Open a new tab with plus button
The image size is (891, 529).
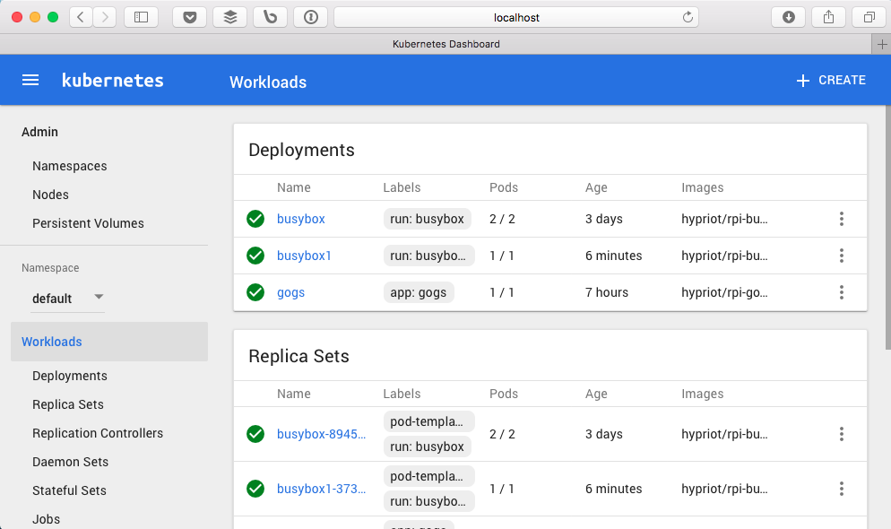click(881, 44)
